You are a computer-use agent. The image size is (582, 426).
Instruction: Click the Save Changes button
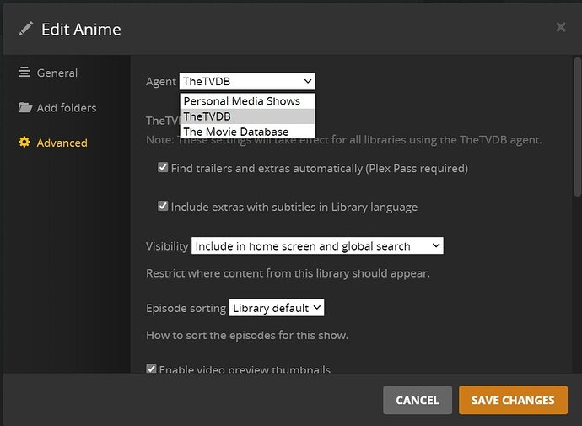click(513, 400)
